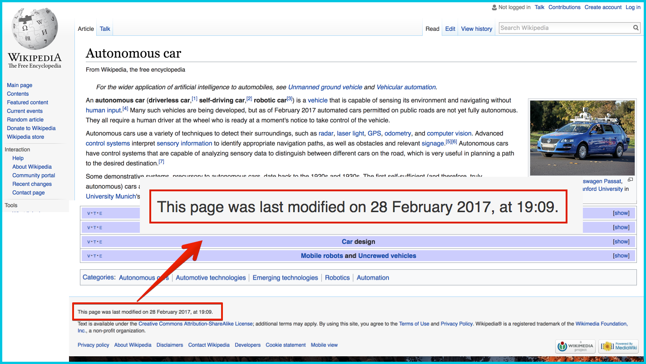Open Recent changes link
The image size is (646, 364).
coord(32,184)
